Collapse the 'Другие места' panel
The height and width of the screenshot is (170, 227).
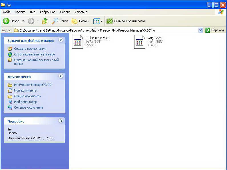point(61,76)
